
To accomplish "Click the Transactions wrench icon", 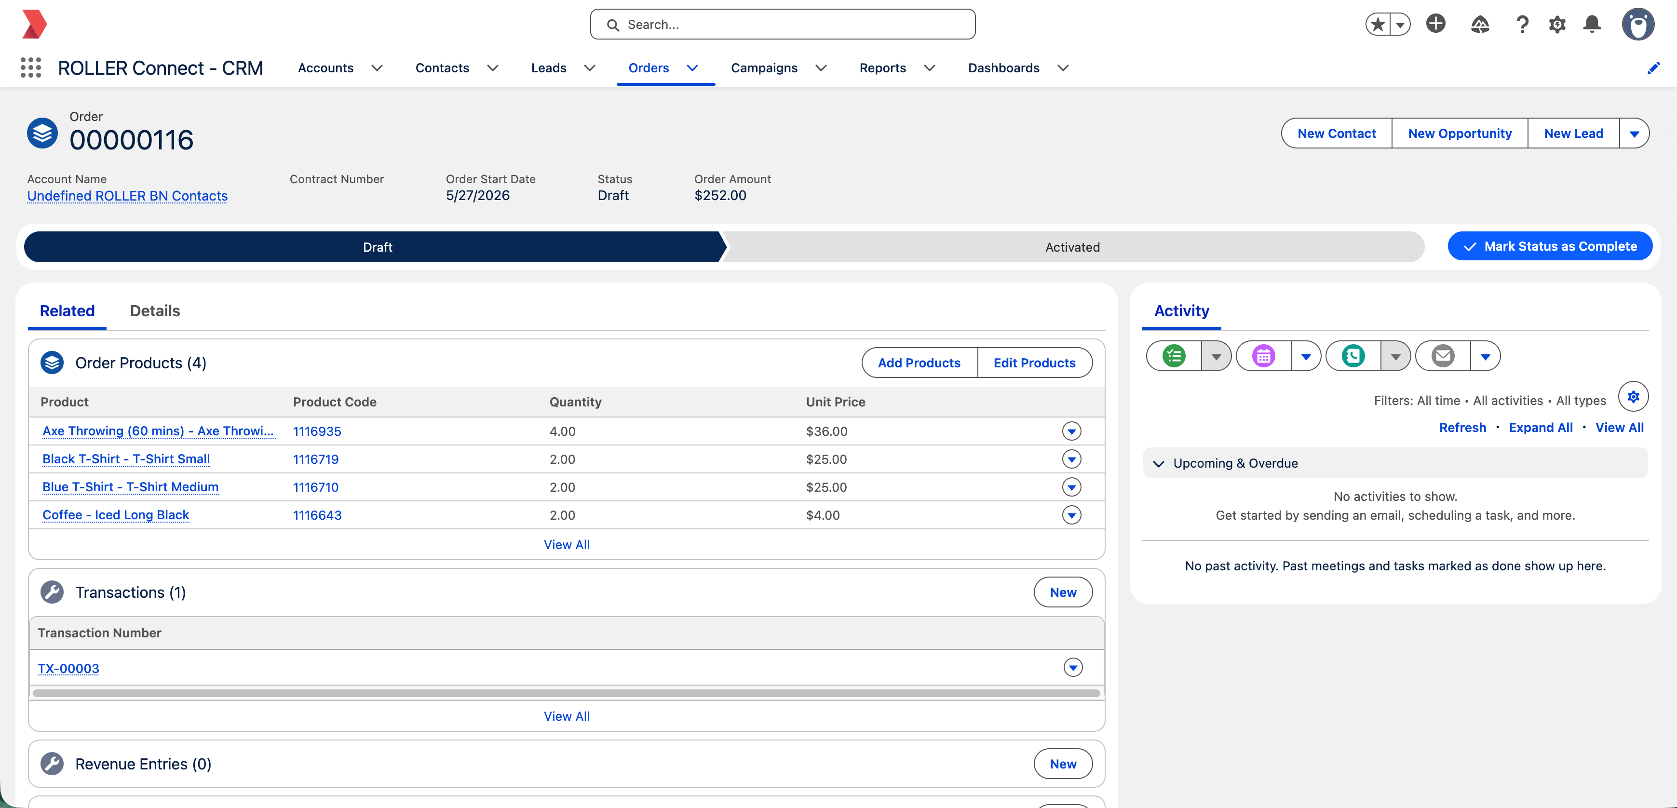I will [52, 592].
